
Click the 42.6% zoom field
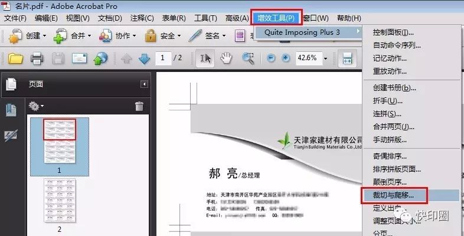pyautogui.click(x=309, y=58)
